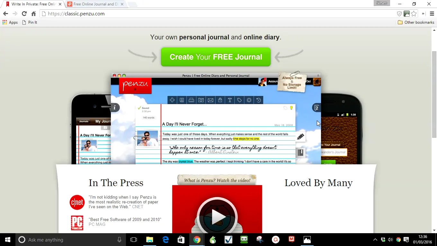
Task: Open the Apps bookmarks shortcut
Action: point(10,22)
